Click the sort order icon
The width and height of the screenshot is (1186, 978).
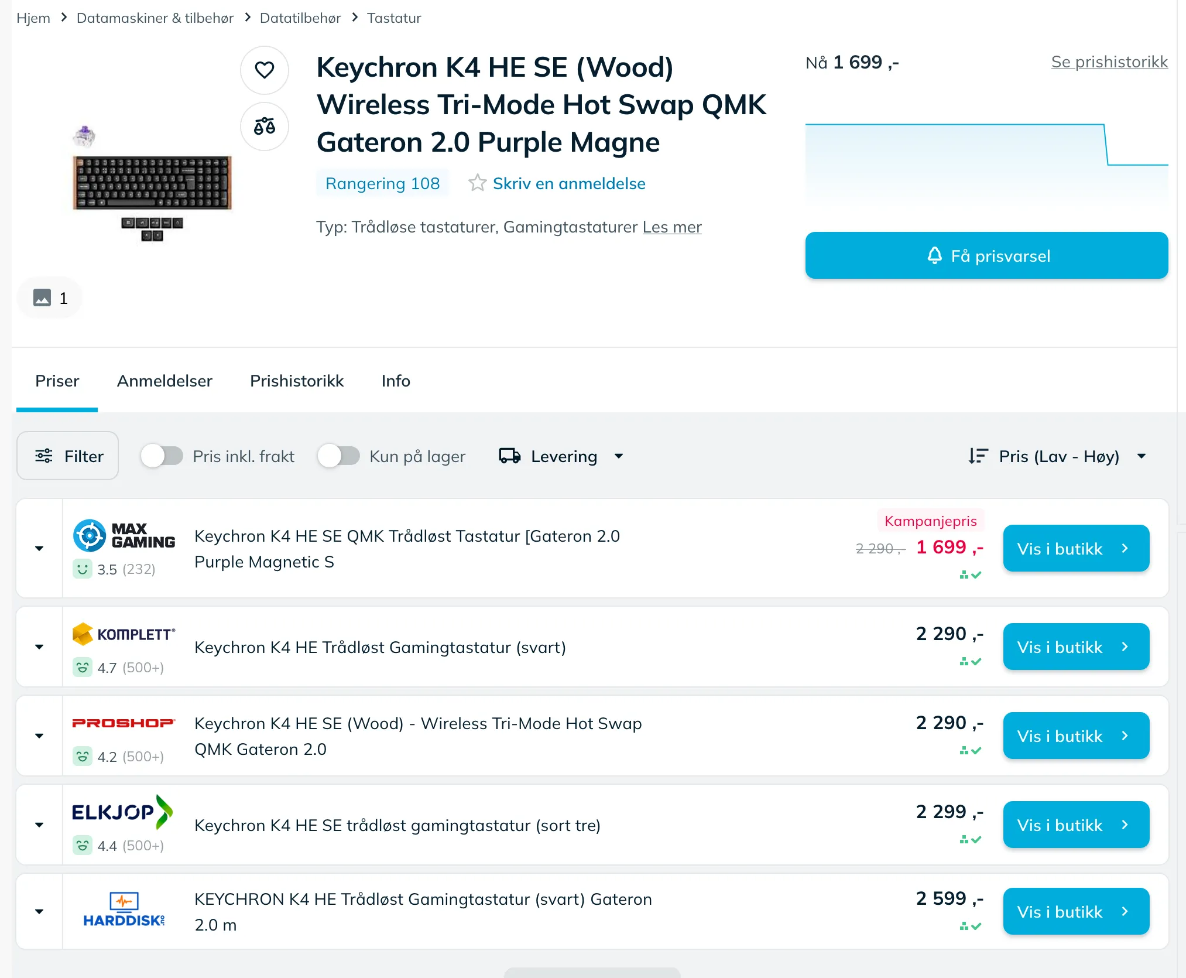pyautogui.click(x=978, y=456)
